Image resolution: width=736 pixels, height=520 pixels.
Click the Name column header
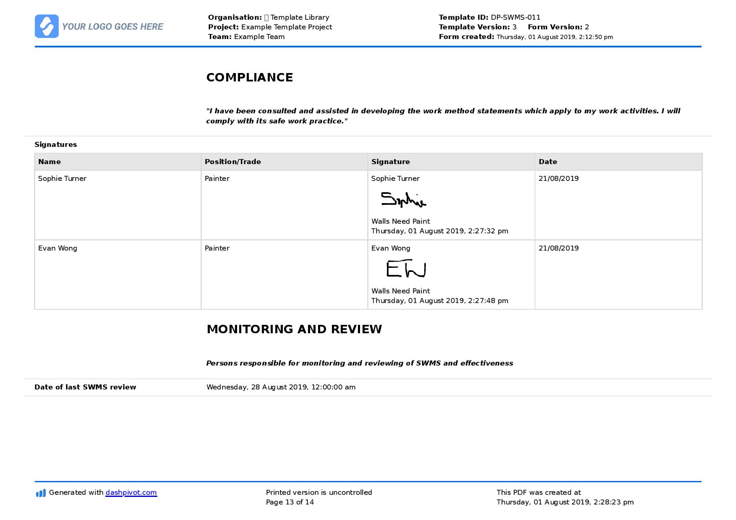49,162
